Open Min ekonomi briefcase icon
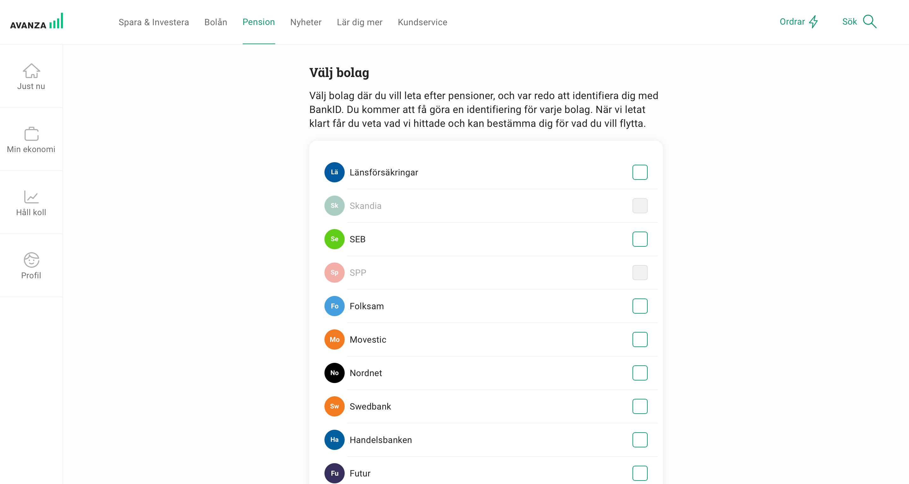 pos(32,134)
